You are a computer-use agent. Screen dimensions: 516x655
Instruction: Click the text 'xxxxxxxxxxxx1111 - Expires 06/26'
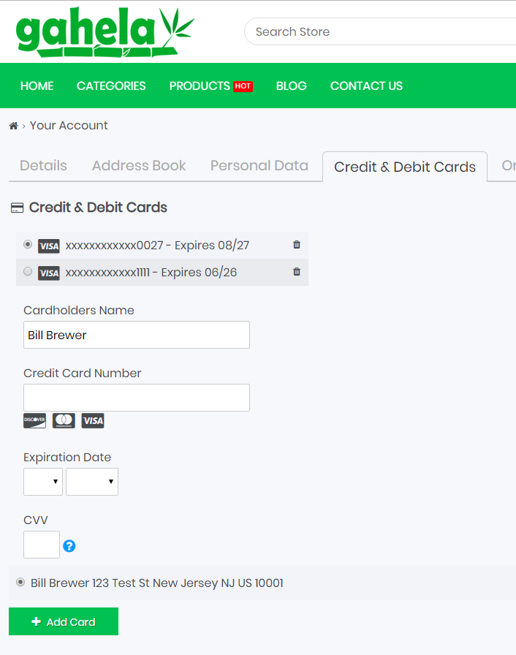(151, 273)
